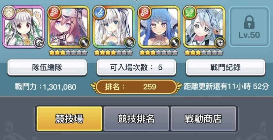
Task: Click the green leaf attribute icon
Action: click(190, 12)
